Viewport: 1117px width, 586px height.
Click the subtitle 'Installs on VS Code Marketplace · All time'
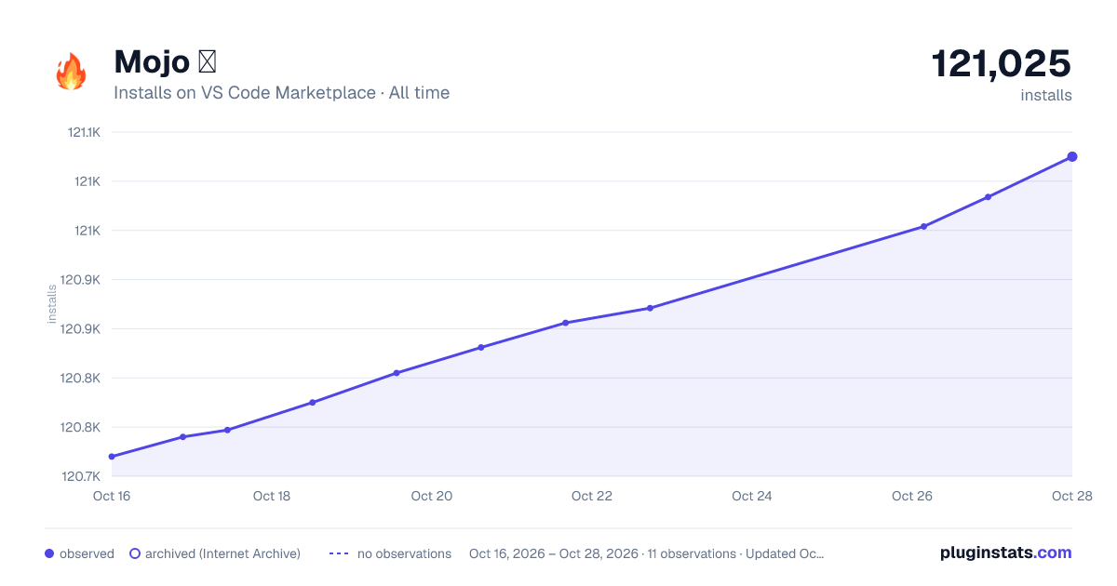(281, 93)
